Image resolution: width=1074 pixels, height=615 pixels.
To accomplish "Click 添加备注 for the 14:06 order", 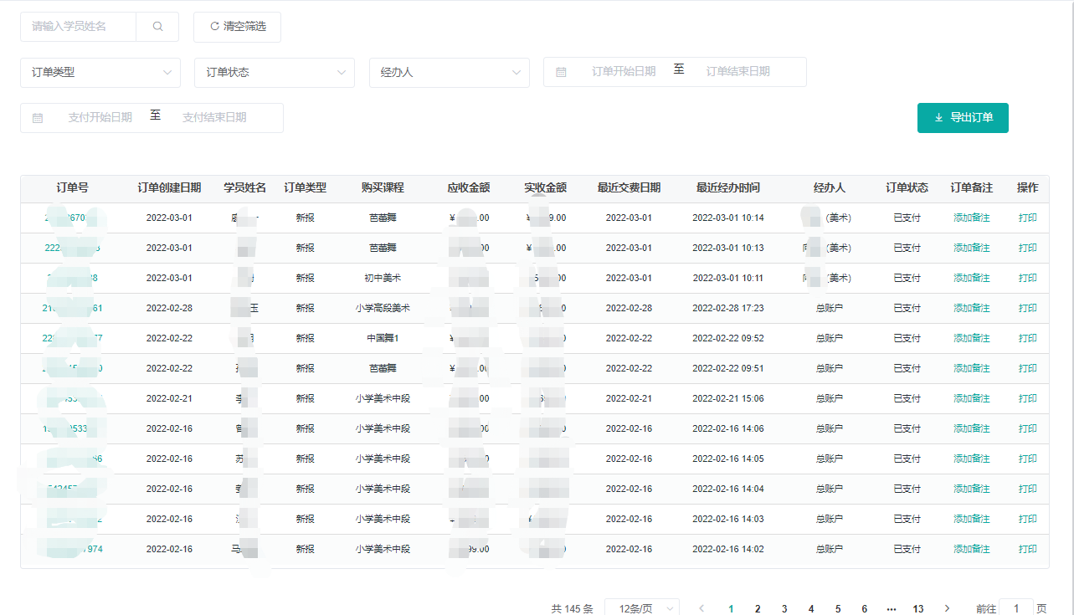I will pos(971,429).
